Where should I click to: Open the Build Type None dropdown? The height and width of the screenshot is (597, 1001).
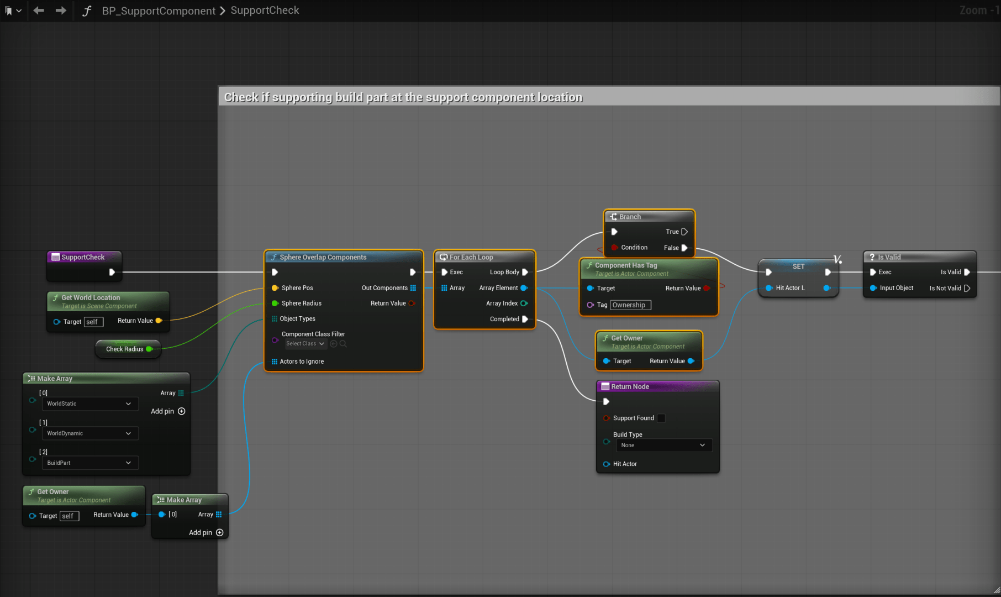point(663,446)
